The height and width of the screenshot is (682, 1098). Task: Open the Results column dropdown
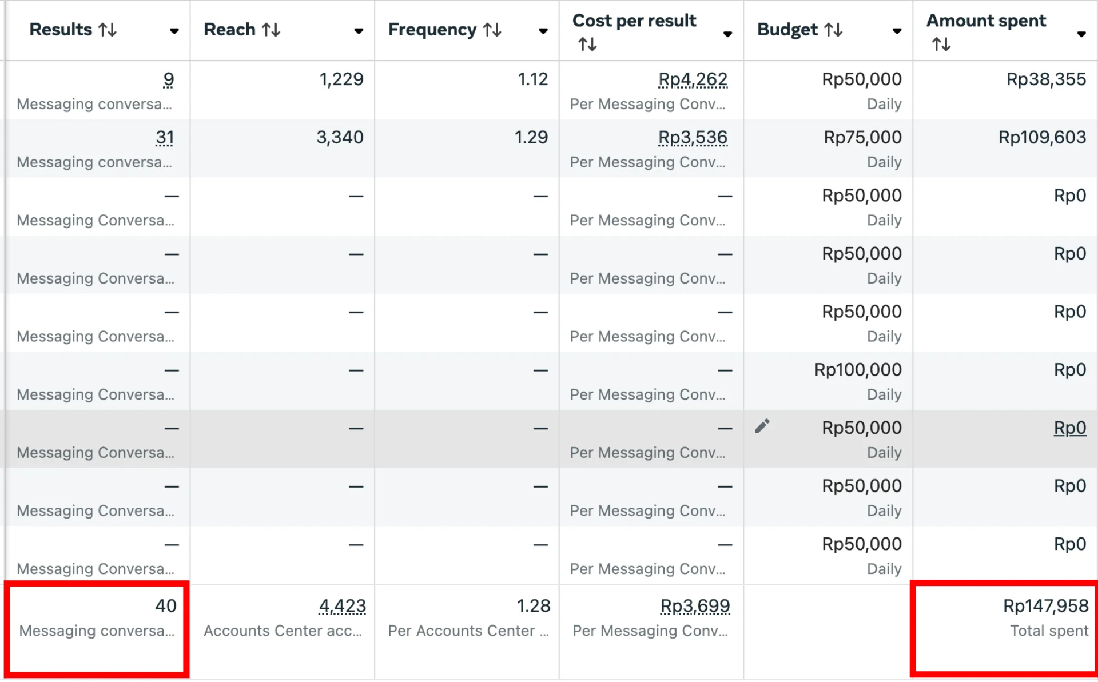(x=174, y=33)
